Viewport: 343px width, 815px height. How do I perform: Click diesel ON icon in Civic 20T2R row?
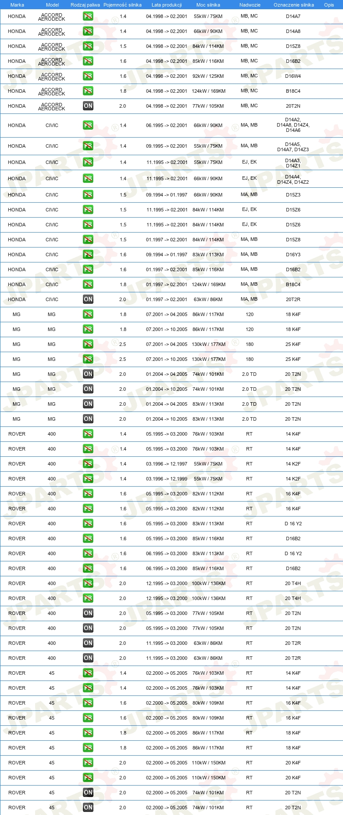[88, 299]
